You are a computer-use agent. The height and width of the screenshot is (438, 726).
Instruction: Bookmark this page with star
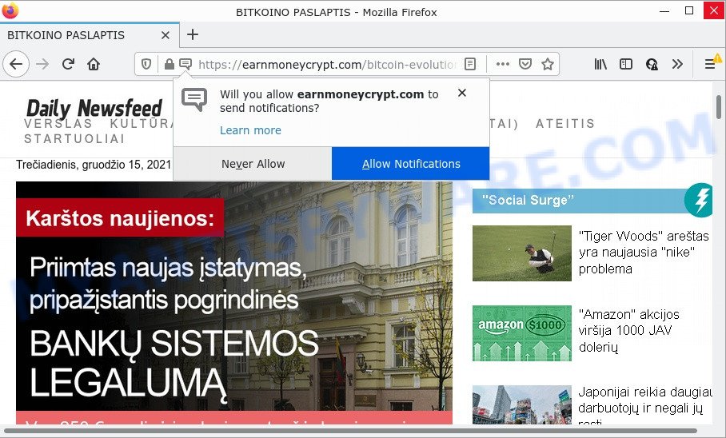548,64
